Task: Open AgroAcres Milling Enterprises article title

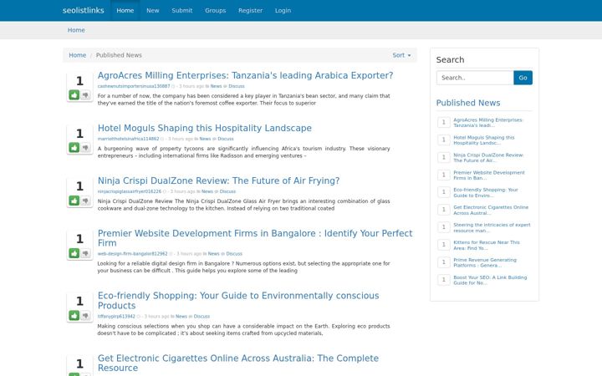Action: (245, 75)
